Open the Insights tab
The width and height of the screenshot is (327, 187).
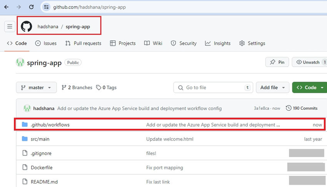click(x=218, y=43)
